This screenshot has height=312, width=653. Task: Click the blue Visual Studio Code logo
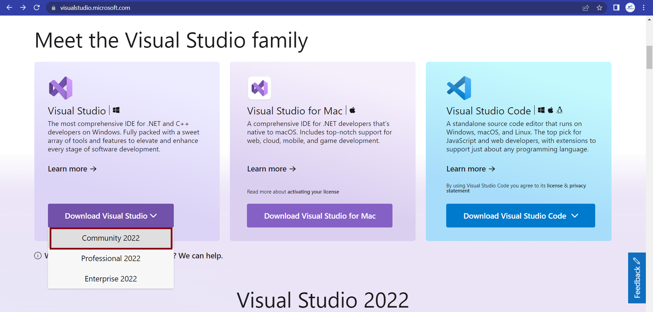[x=459, y=88]
